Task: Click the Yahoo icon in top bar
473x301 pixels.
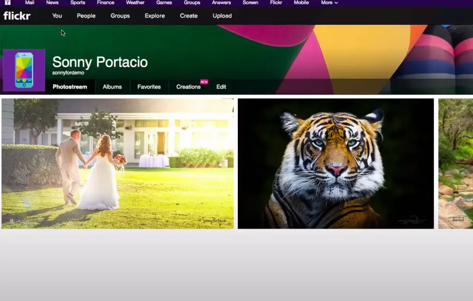Action: point(8,3)
